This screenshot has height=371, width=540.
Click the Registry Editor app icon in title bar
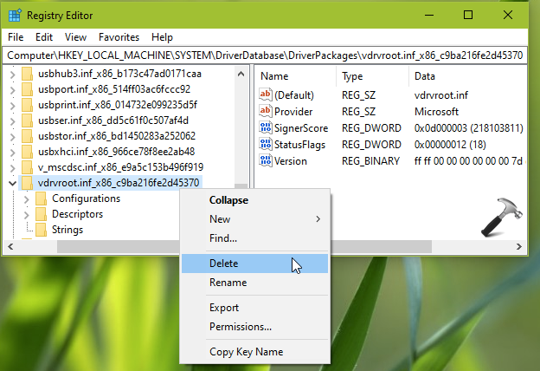[14, 15]
